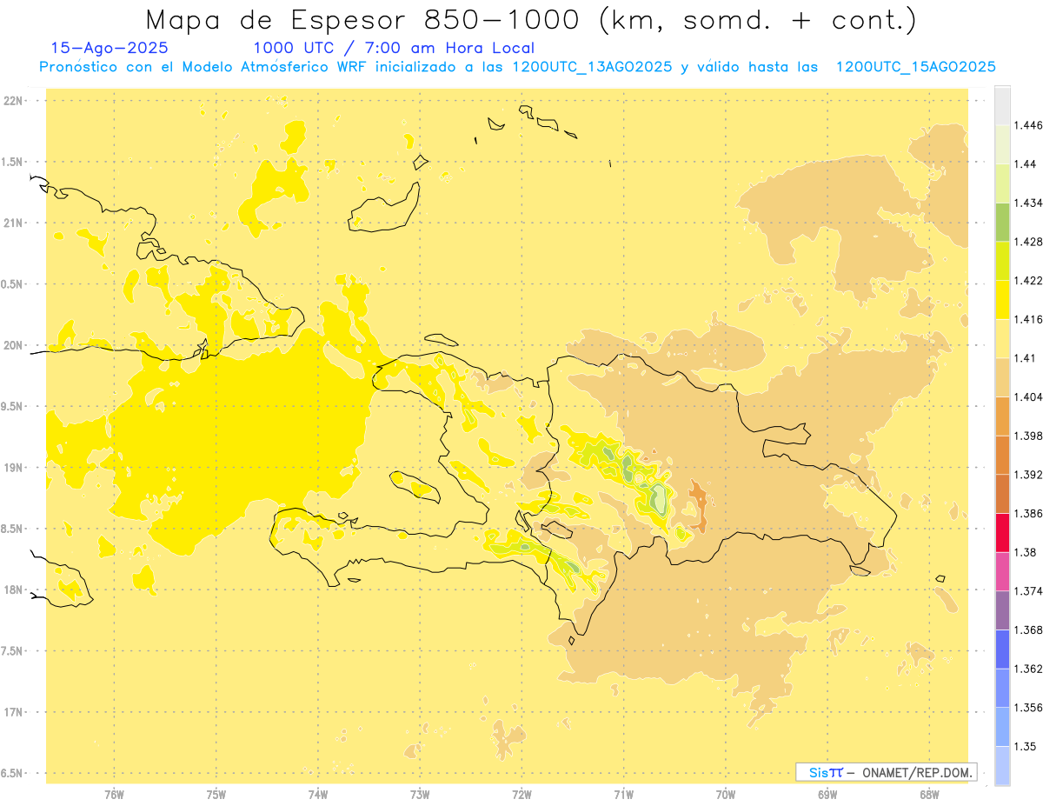The height and width of the screenshot is (806, 1043).
Task: Pick the light blue swatch between 1.35 and 1.356
Action: tap(1002, 727)
